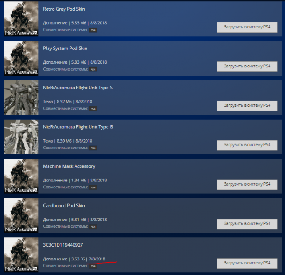Click the 3C3C1D119440927 title
Viewport: 285px width, 275px height.
[x=63, y=245]
